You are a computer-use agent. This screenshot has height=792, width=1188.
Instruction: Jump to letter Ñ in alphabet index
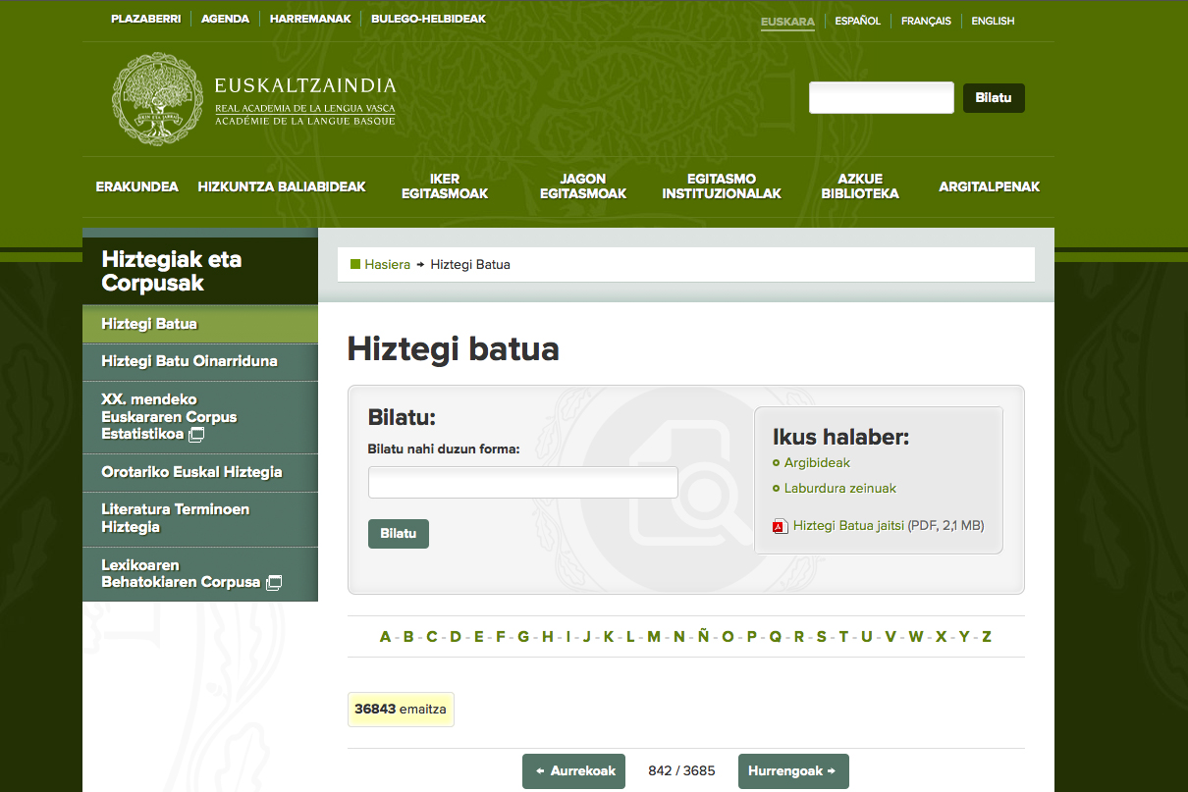[x=703, y=637]
